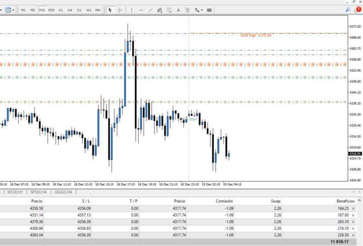Select the diagonal trendline tool

pyautogui.click(x=150, y=10)
